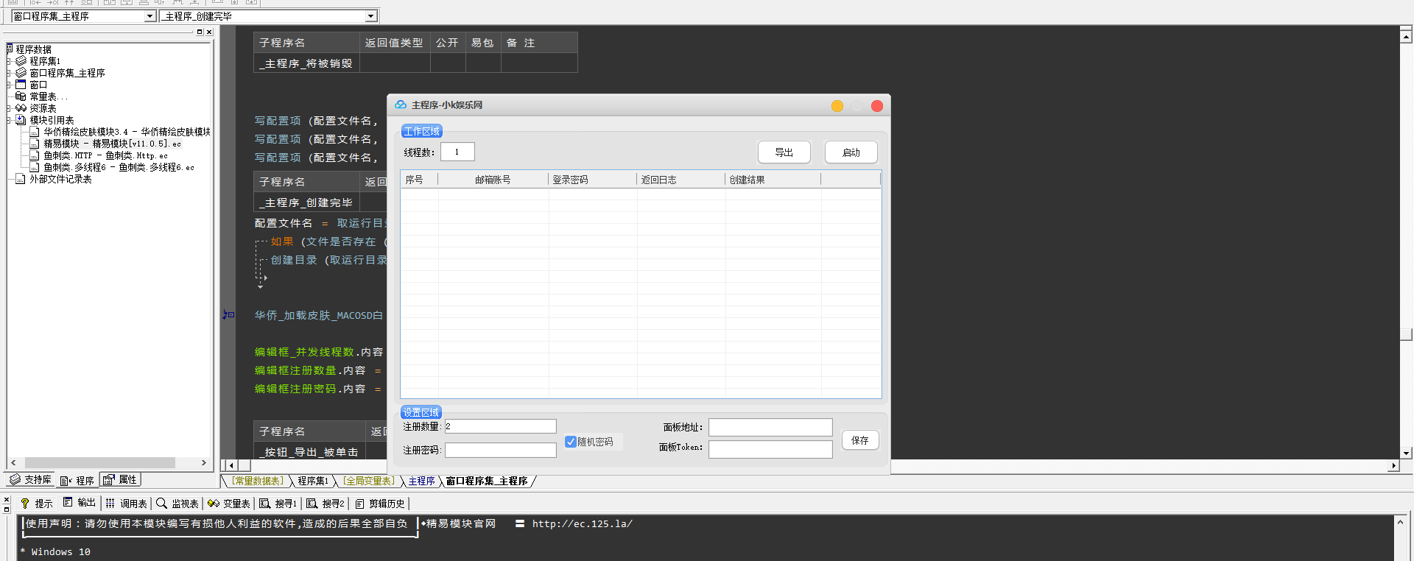Switch to the 全局变量表 editor tab
The height and width of the screenshot is (561, 1414).
pyautogui.click(x=369, y=481)
